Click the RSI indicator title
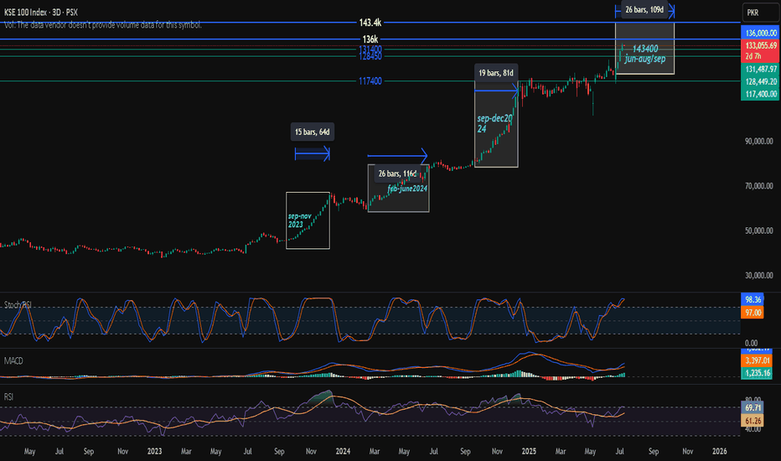Screen dimensions: 781x461 (x=8, y=396)
